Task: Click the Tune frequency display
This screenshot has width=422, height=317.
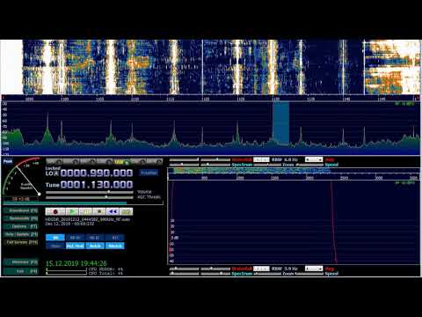Action: pos(97,185)
